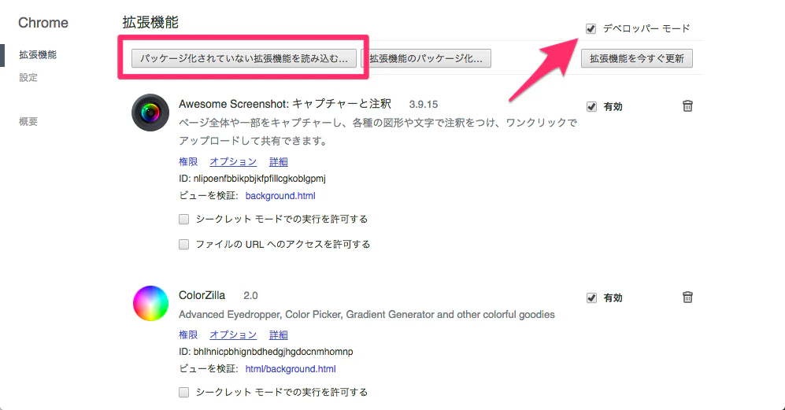Open 権限 link for ColorZilla
785x410 pixels.
click(x=188, y=335)
